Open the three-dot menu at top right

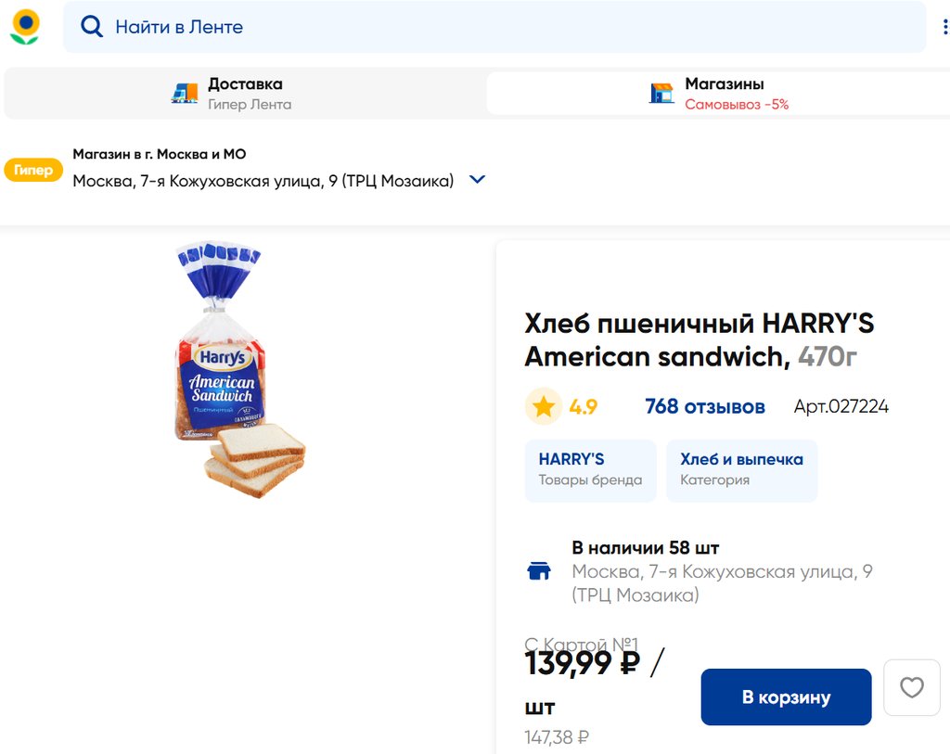[944, 27]
